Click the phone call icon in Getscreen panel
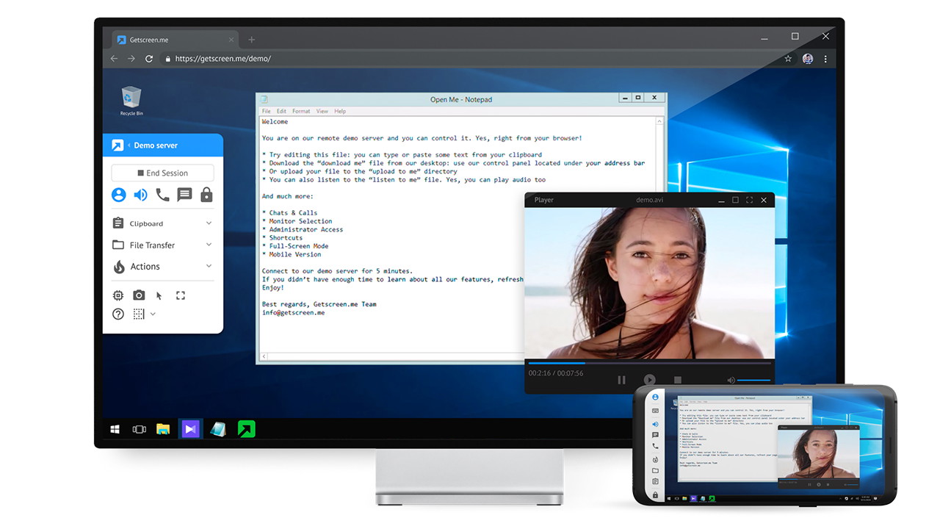940x529 pixels. tap(162, 195)
